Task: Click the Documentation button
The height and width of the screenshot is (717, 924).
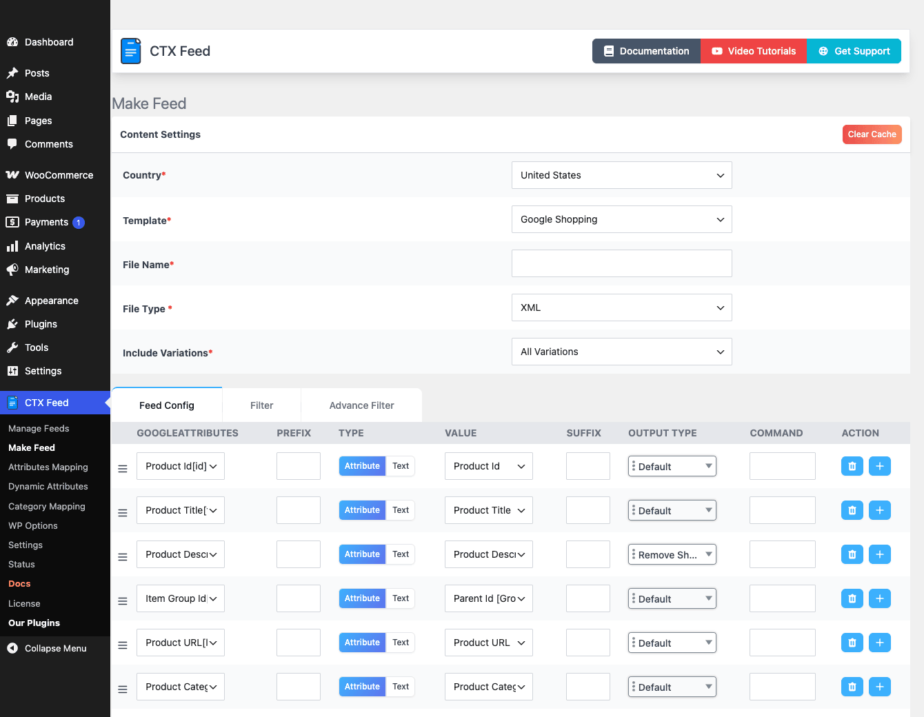Action: click(646, 51)
